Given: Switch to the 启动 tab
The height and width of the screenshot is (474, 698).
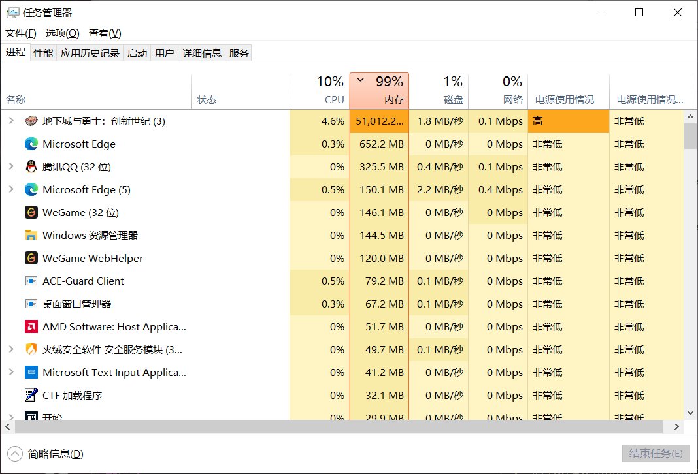Looking at the screenshot, I should click(x=137, y=54).
